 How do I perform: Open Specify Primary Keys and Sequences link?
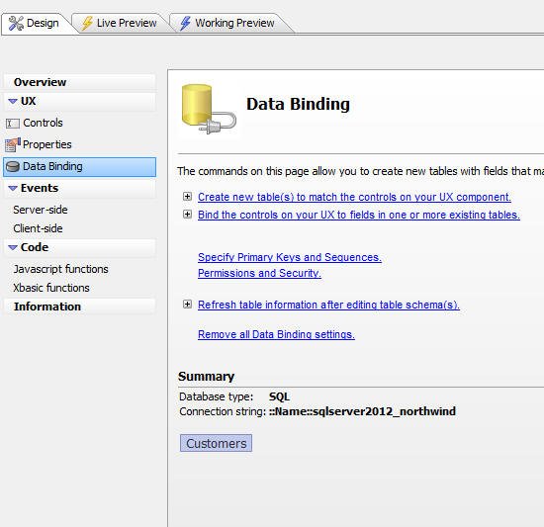pos(290,257)
